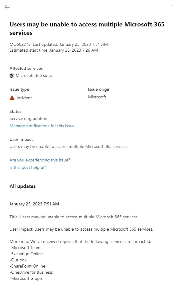This screenshot has height=282, width=173.
Task: Click the incident title heading at the top
Action: coord(87,28)
